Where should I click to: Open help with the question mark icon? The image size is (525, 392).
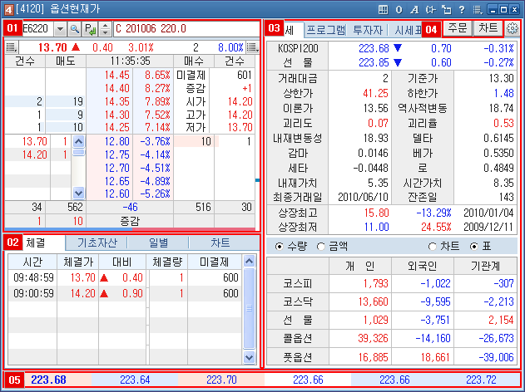pos(462,8)
